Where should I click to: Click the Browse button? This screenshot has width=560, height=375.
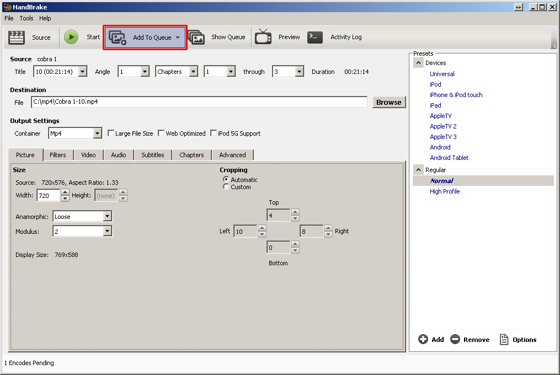(389, 102)
